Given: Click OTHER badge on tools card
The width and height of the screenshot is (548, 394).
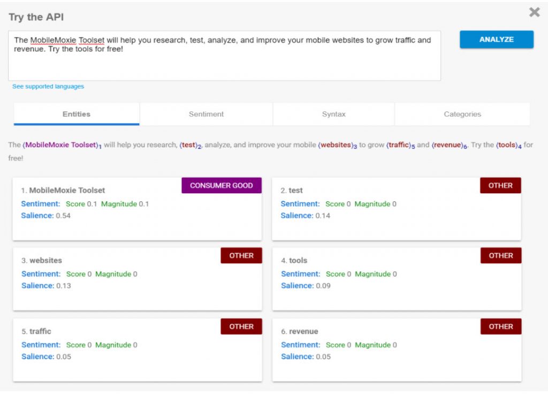Looking at the screenshot, I should 501,255.
